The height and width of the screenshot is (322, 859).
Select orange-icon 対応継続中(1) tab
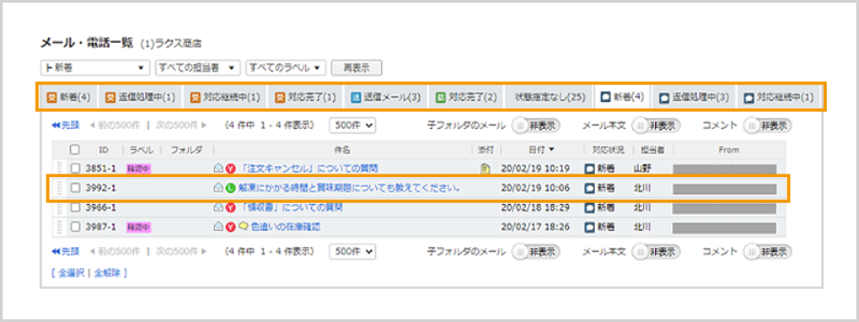(x=225, y=97)
